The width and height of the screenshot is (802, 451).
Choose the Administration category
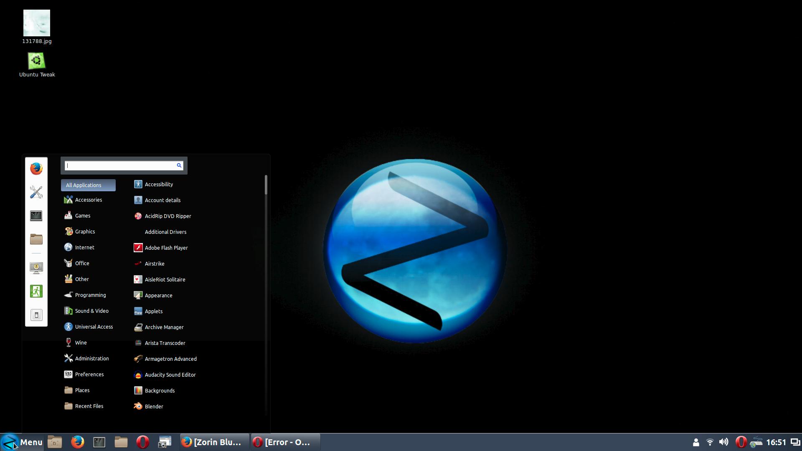pos(91,358)
